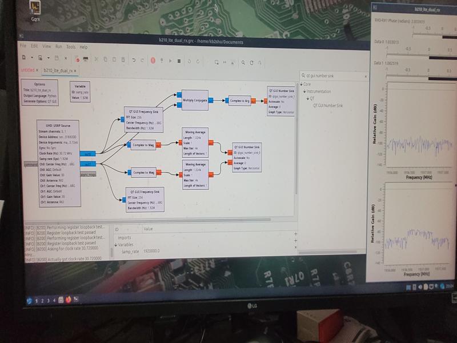Click the New flowgraph icon
The image size is (457, 343).
[x=24, y=58]
